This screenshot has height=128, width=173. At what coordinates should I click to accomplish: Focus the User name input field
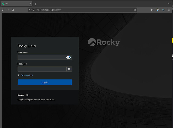pos(42,57)
